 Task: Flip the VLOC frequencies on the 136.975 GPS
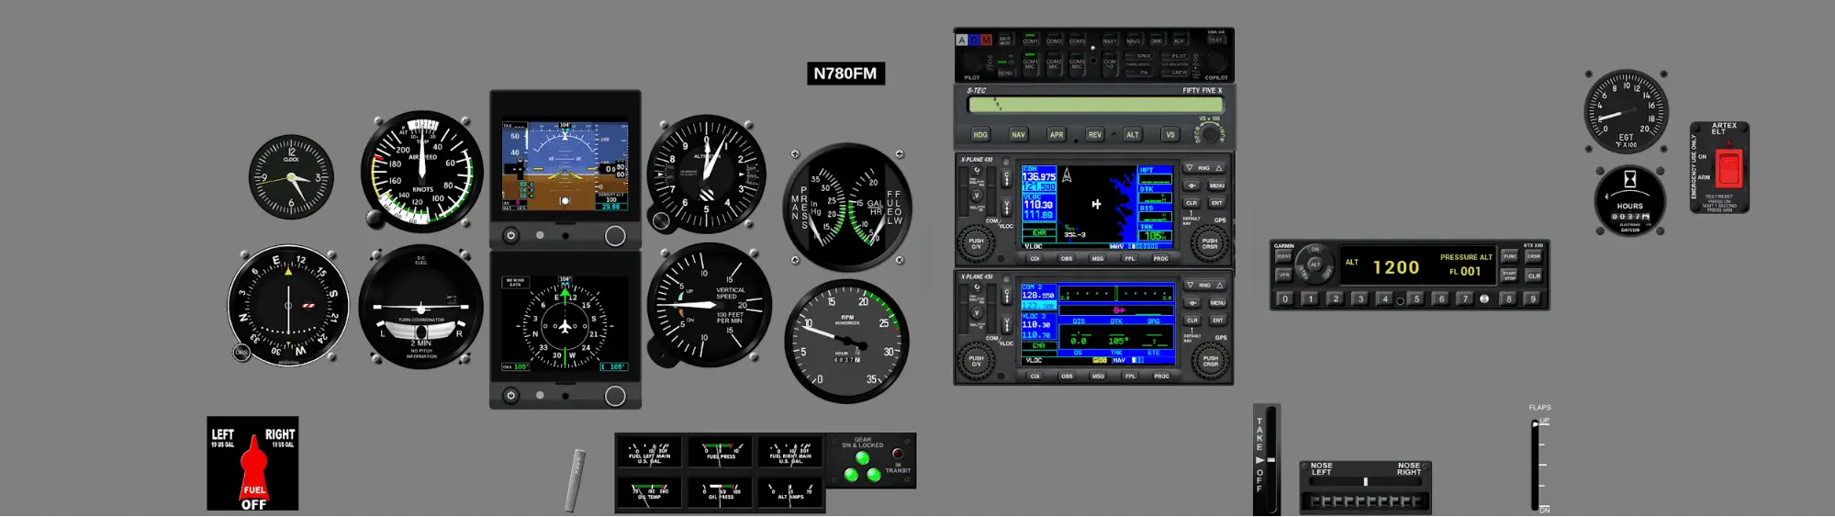click(x=1007, y=207)
